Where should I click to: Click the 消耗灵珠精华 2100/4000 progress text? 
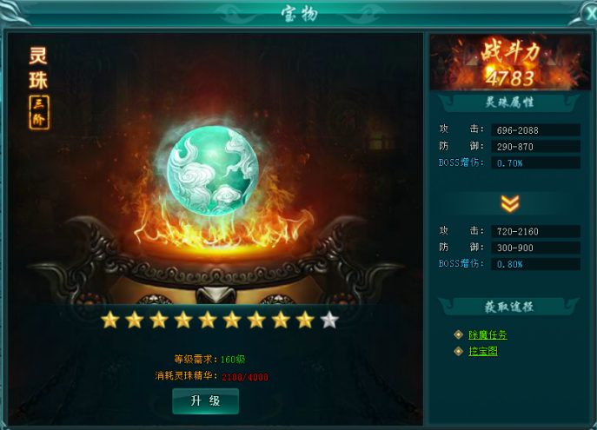click(x=212, y=376)
